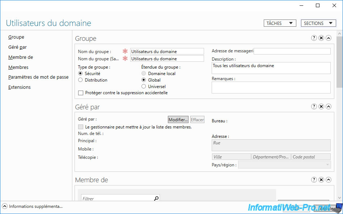Screen dimensions: 343x214
Task: Open the TÂCHES dropdown menu
Action: pos(280,23)
